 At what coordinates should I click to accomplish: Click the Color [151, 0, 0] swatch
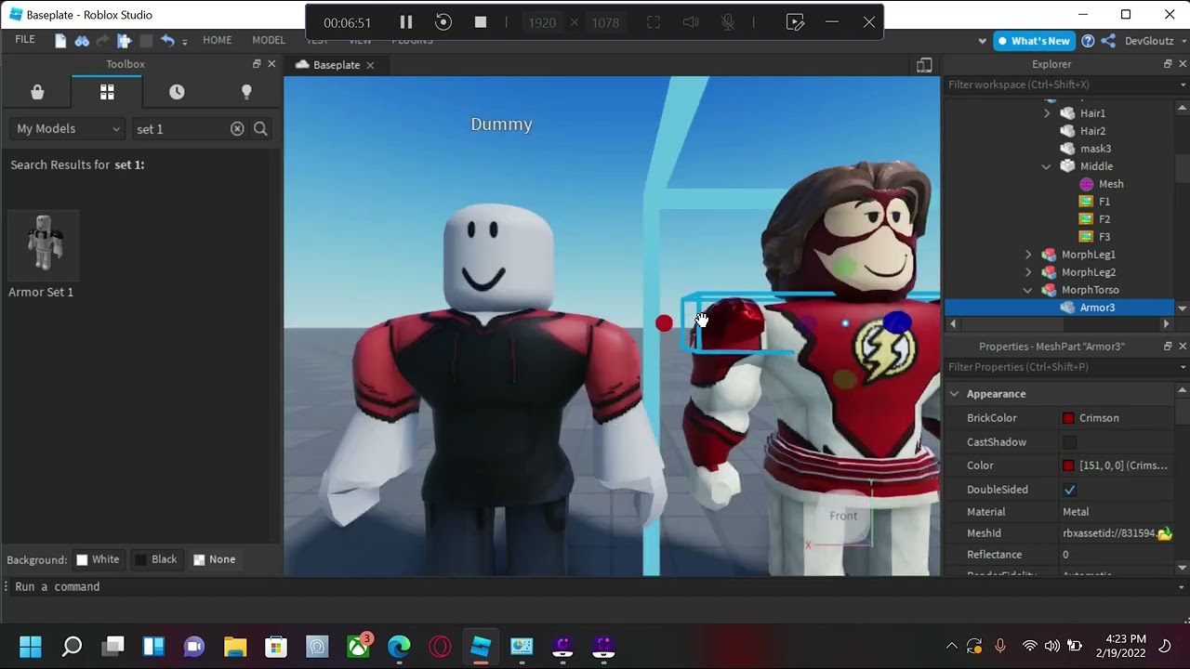click(1068, 466)
